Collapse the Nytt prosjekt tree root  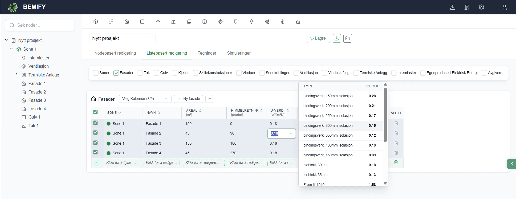click(6, 40)
